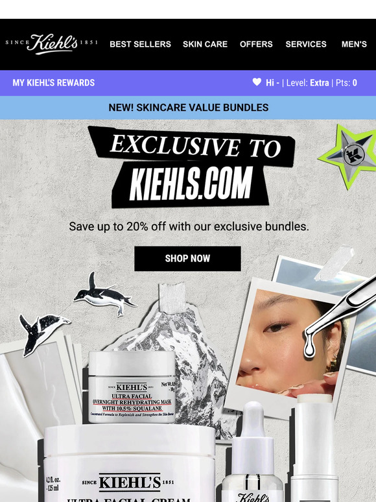Viewport: 376px width, 502px height.
Task: Click New! Skincare Value Bundles banner
Action: (x=188, y=108)
